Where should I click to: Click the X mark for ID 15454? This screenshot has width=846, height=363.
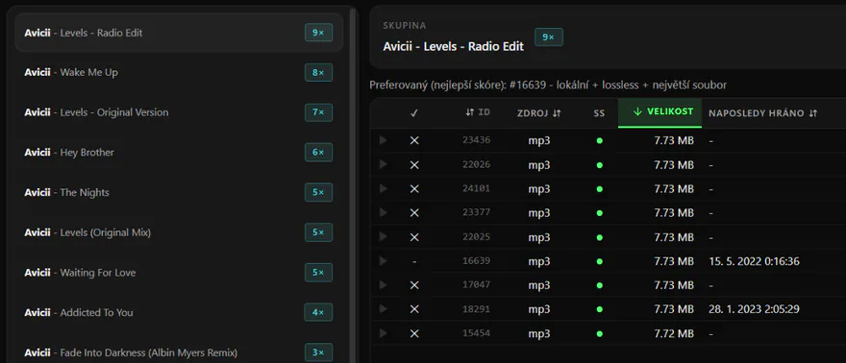pyautogui.click(x=413, y=333)
